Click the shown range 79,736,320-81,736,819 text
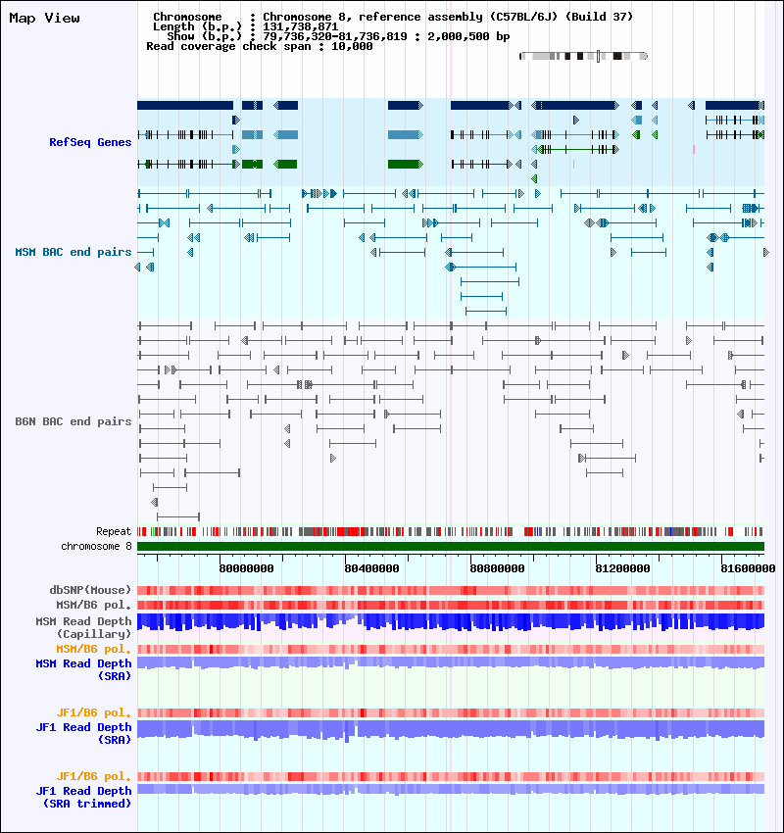784x833 pixels. click(335, 36)
